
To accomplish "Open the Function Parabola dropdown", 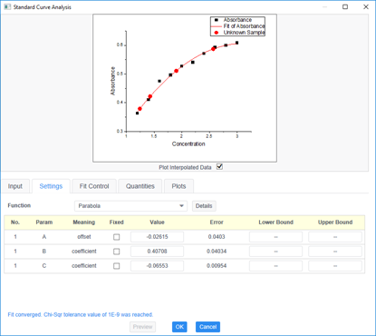I will coord(130,206).
